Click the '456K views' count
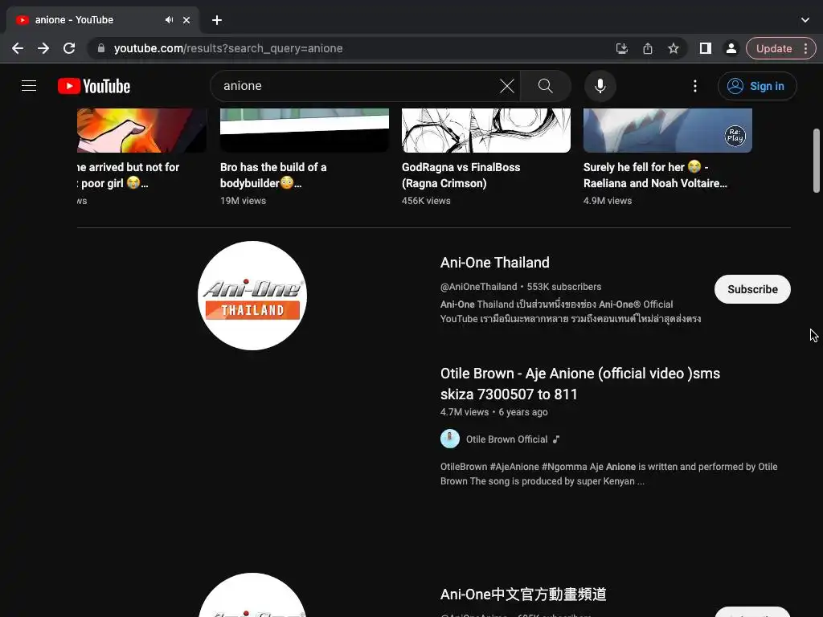The width and height of the screenshot is (823, 617). (x=426, y=200)
